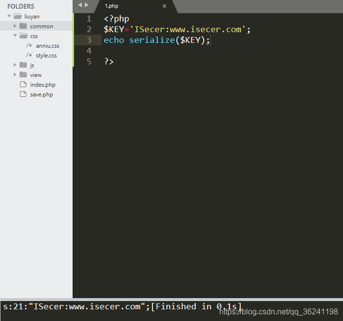Click line number 4 in the gutter
Viewport: 343px width, 321px height.
pos(89,51)
